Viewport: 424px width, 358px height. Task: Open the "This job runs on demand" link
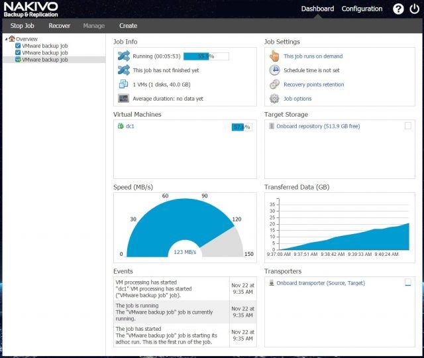(313, 56)
